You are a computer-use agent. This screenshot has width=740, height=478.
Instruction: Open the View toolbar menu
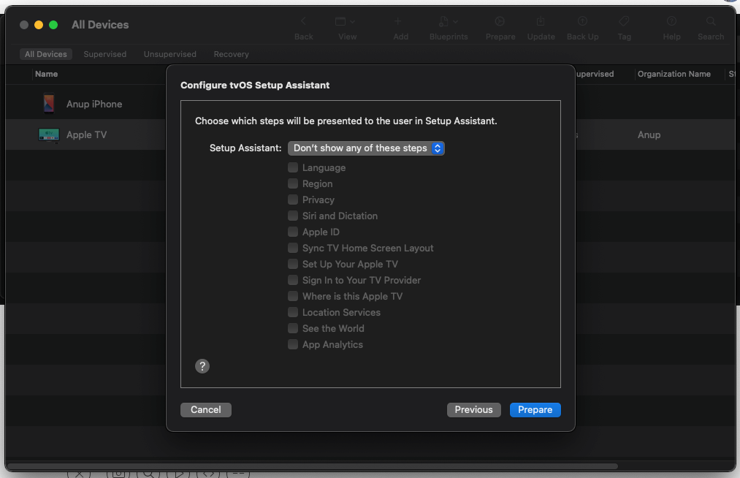[x=345, y=22]
